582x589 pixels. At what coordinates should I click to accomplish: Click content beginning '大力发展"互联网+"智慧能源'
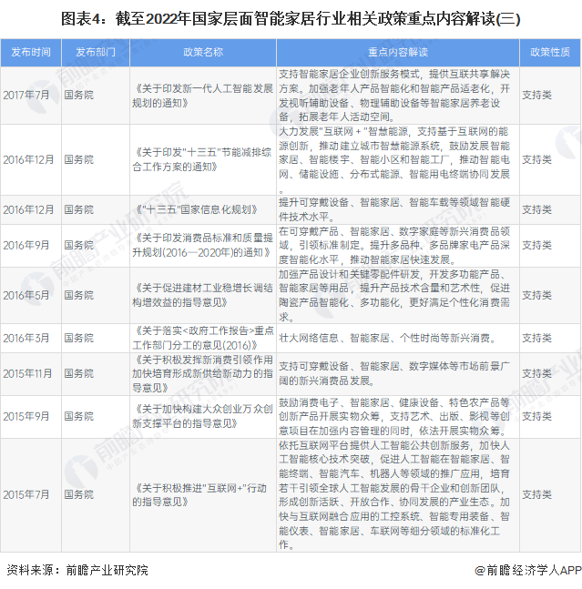click(x=394, y=159)
